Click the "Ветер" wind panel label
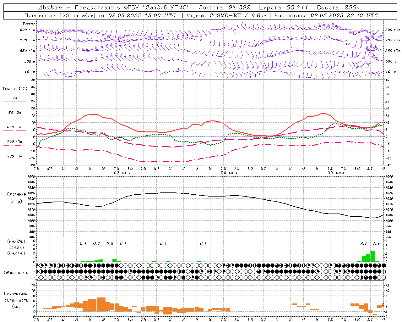The height and width of the screenshot is (322, 402). click(29, 24)
